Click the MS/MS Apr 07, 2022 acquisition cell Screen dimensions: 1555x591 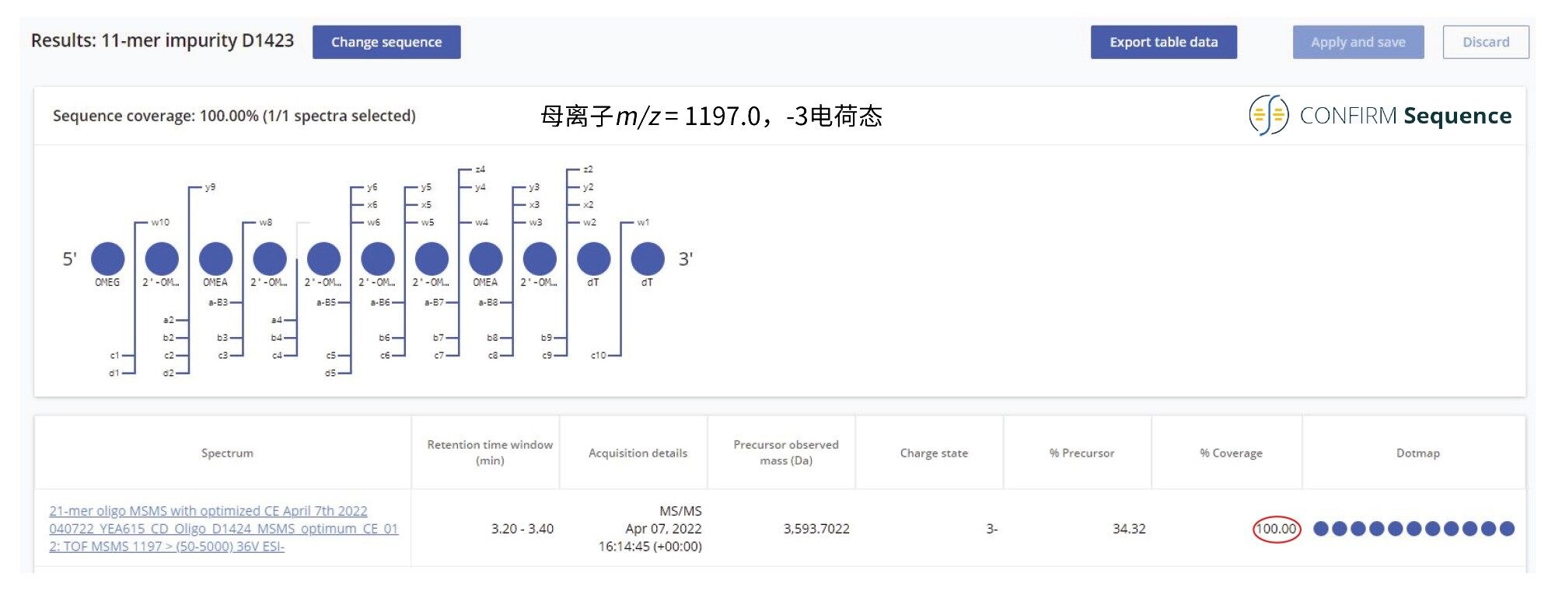[650, 529]
